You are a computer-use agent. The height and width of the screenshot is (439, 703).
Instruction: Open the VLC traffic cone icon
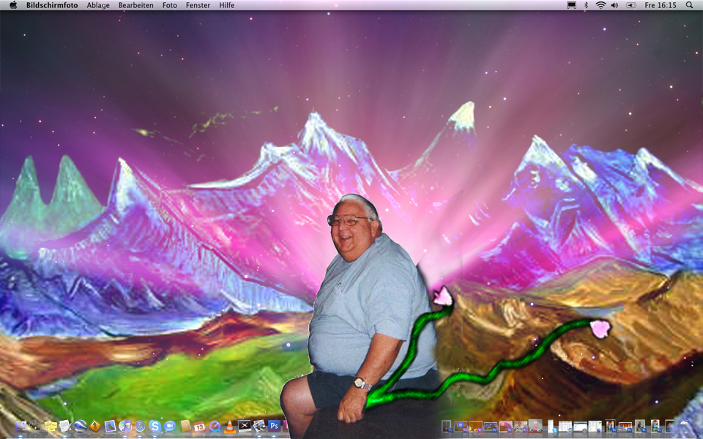(x=230, y=426)
